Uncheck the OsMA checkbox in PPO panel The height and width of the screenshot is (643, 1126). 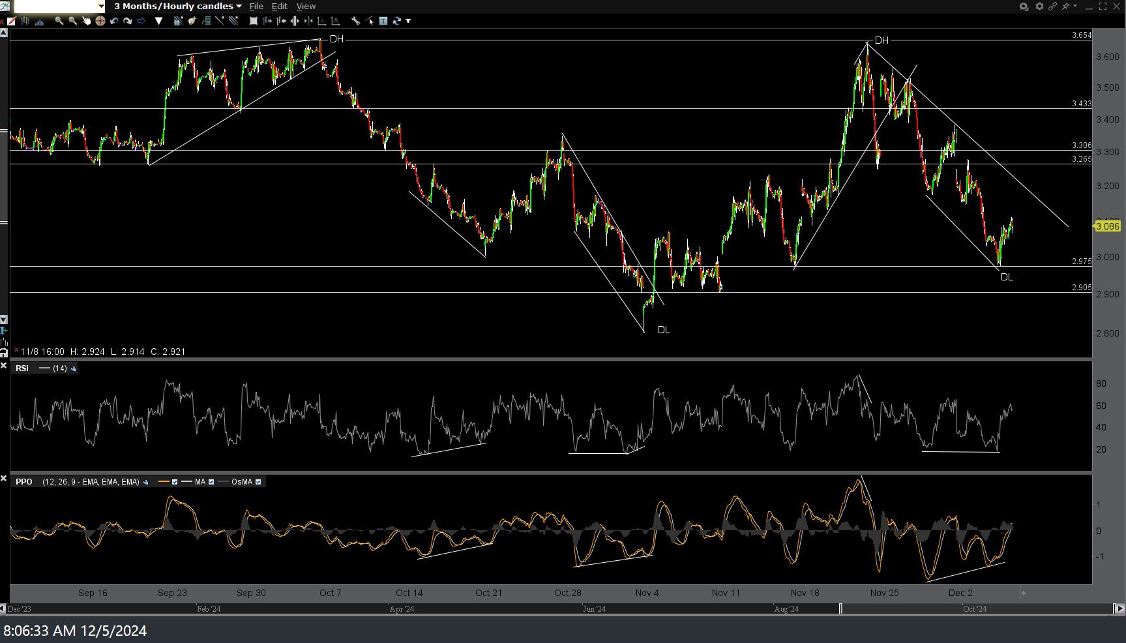pos(258,482)
